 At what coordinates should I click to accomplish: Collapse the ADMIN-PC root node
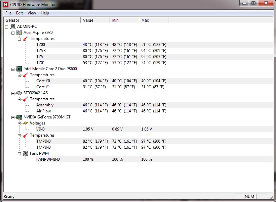6,27
